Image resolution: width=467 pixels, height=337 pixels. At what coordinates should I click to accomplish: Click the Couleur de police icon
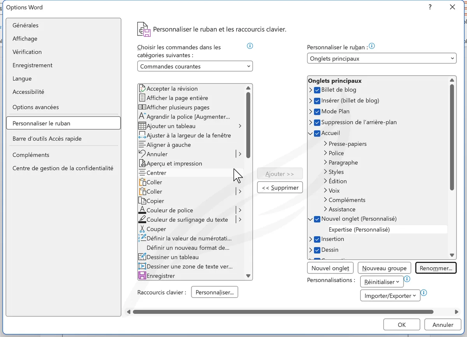[142, 210]
